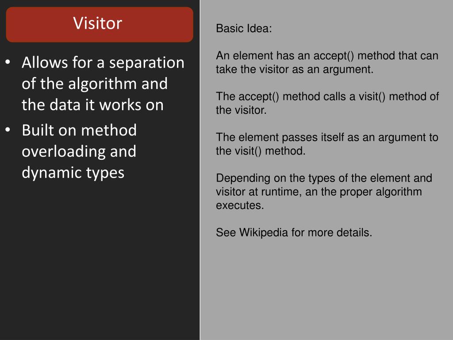Click the word 'executes.' in gray panel
This screenshot has width=453, height=340.
click(x=240, y=205)
